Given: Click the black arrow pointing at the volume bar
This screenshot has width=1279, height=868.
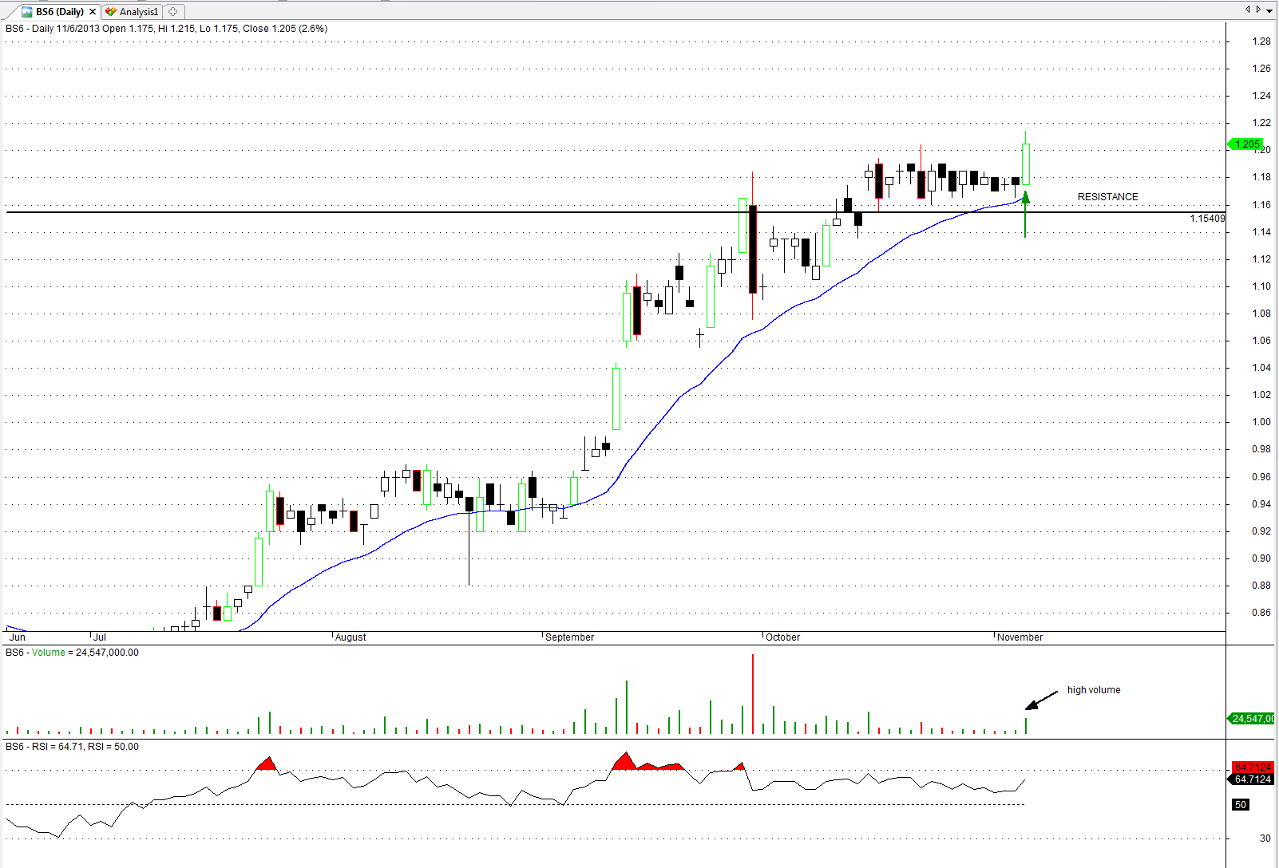Looking at the screenshot, I should point(1040,701).
